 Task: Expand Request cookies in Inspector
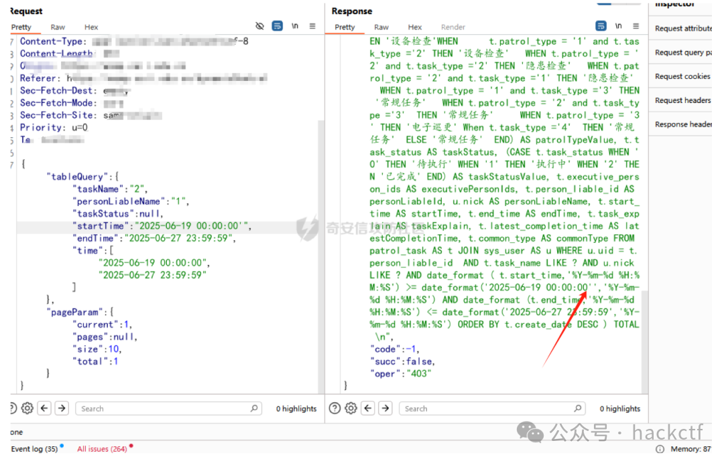682,76
